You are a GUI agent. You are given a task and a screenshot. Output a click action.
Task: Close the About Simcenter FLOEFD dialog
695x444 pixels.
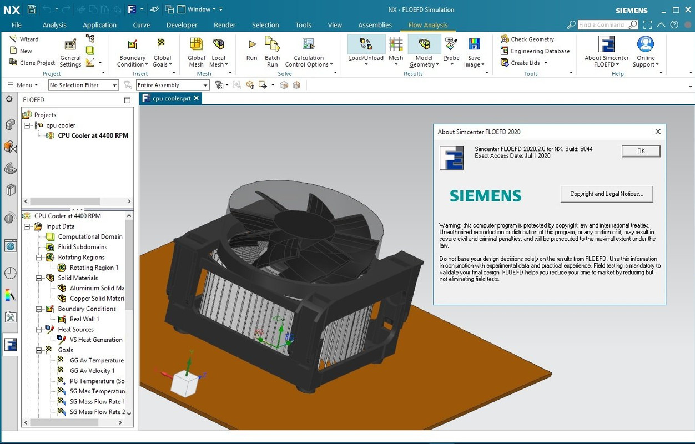658,132
